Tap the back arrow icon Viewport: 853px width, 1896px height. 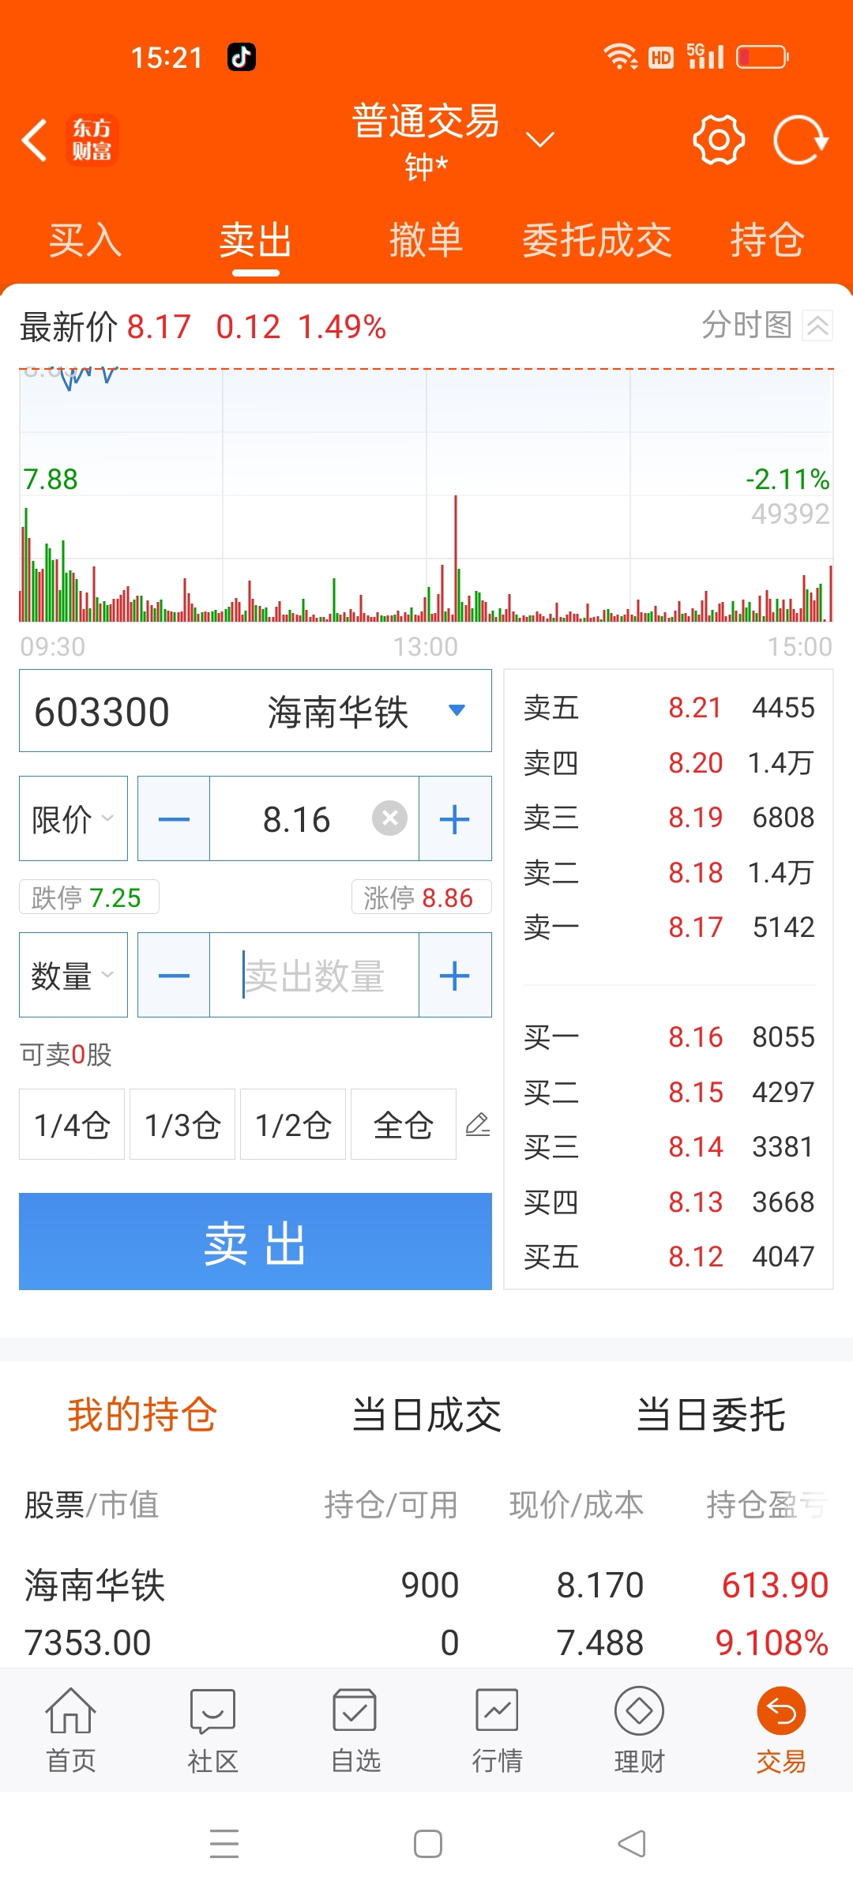coord(35,141)
